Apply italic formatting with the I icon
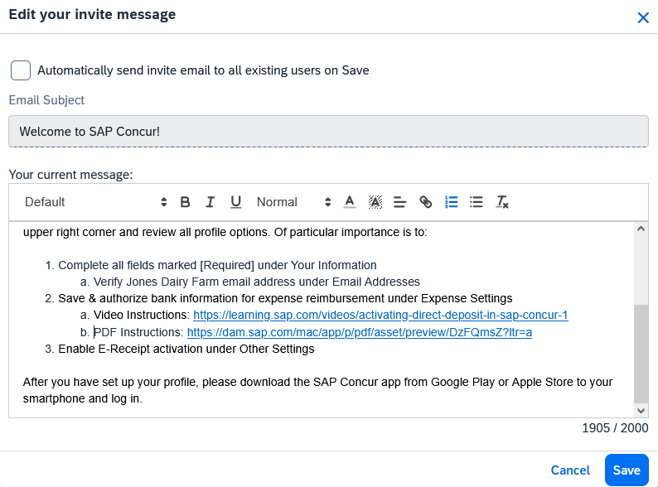658x487 pixels. pos(210,202)
